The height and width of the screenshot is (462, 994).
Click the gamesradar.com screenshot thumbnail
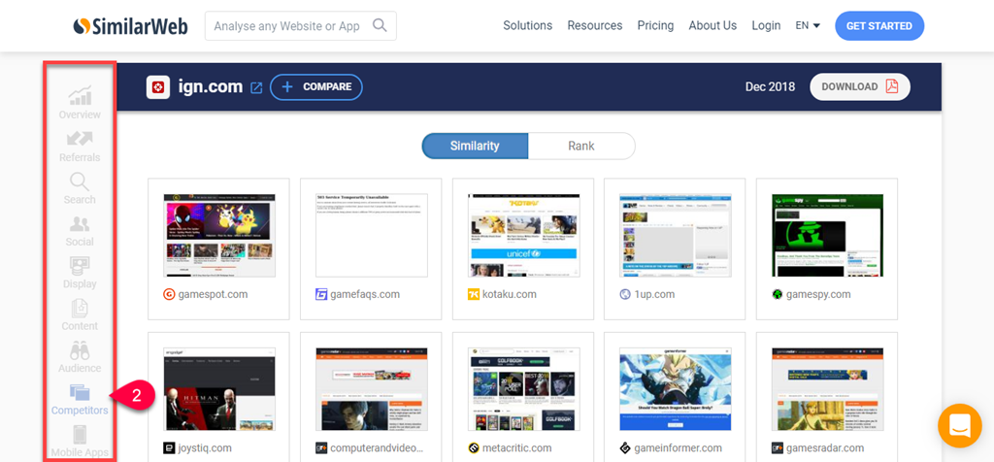click(x=827, y=389)
